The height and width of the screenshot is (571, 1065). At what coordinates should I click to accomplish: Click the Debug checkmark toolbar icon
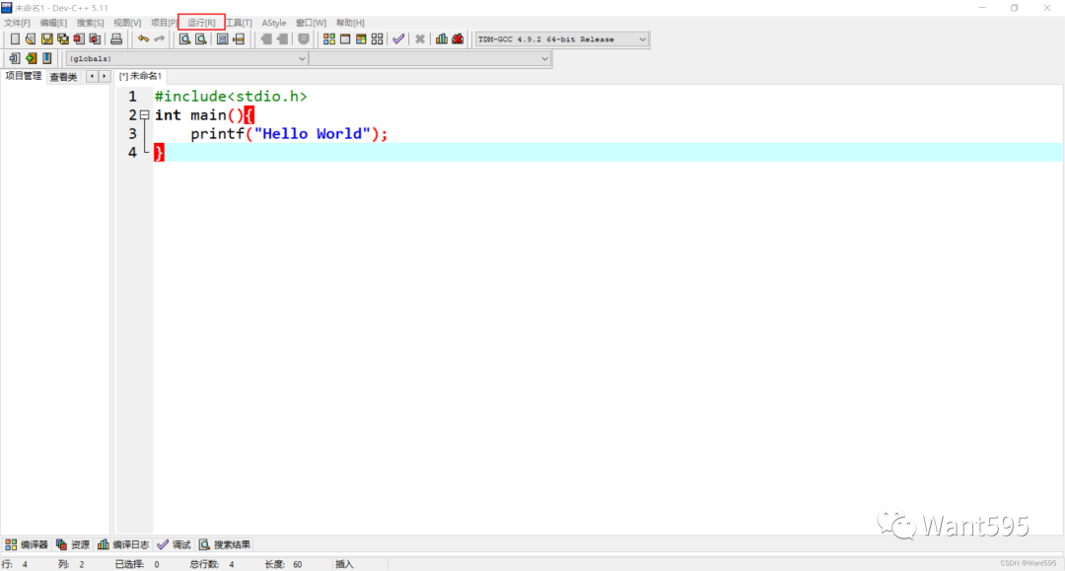tap(398, 39)
